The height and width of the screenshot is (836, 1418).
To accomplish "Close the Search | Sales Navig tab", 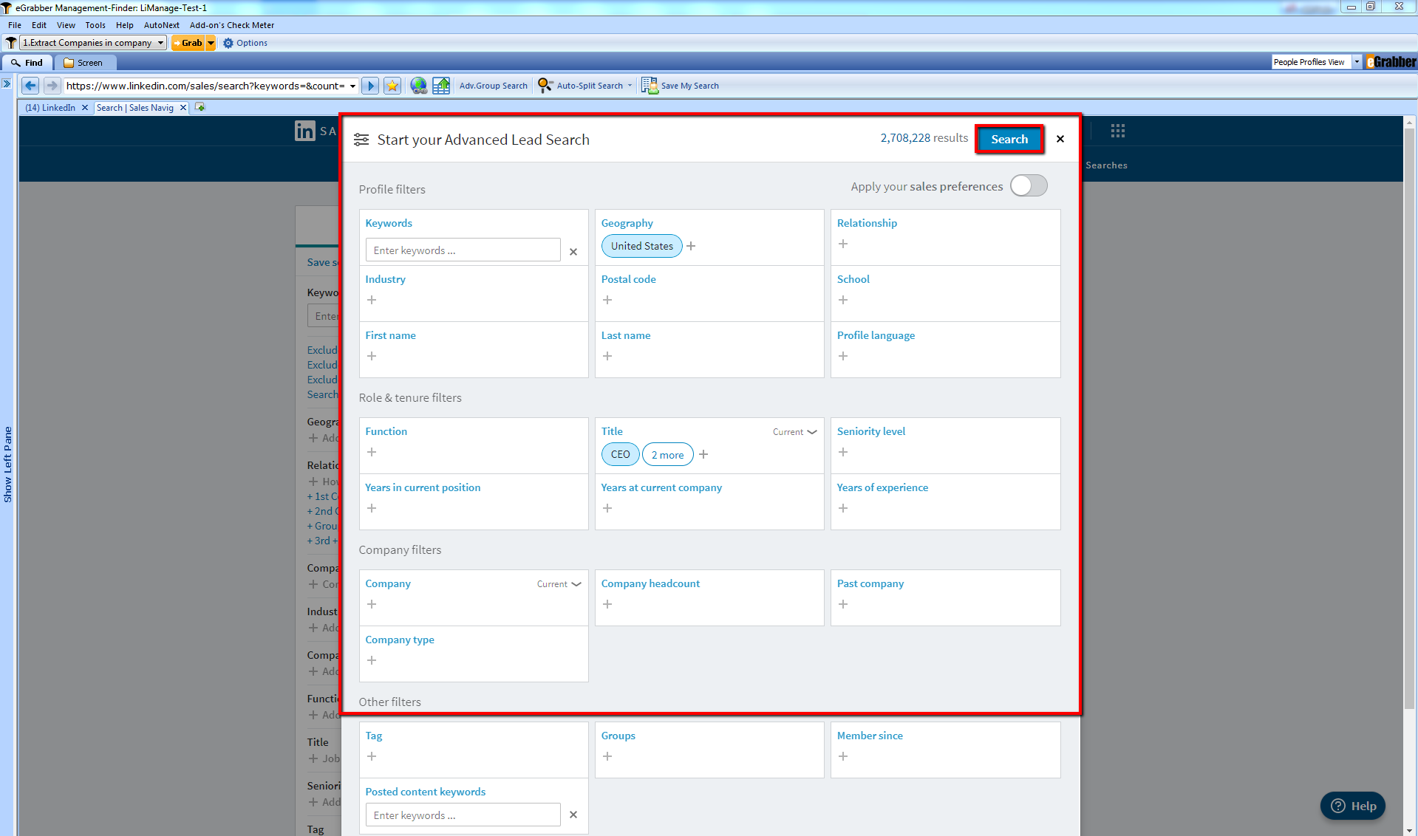I will tap(183, 108).
